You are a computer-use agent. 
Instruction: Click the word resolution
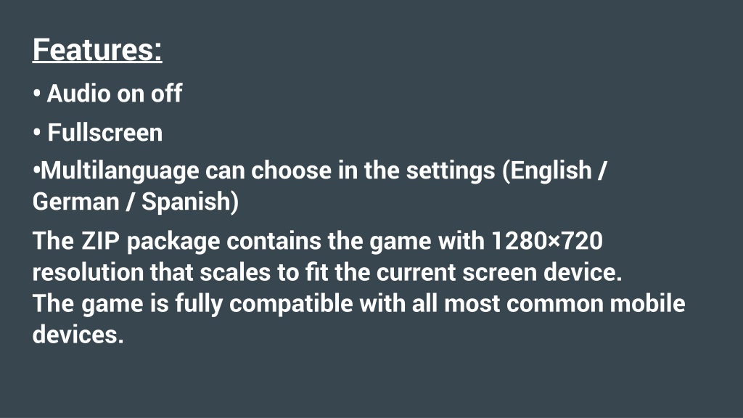[x=88, y=273]
